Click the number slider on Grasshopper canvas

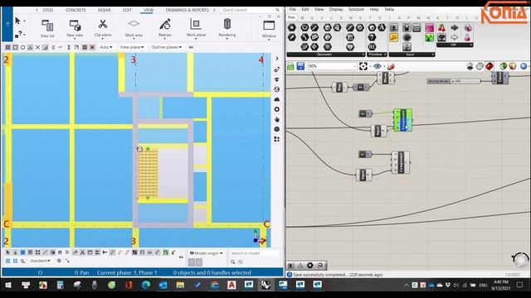tap(454, 81)
